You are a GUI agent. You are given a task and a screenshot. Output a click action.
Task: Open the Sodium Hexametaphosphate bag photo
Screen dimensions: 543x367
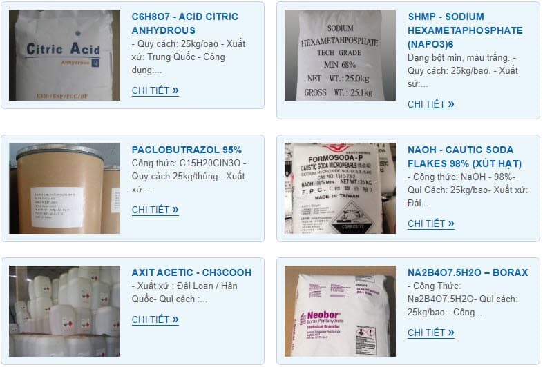340,55
